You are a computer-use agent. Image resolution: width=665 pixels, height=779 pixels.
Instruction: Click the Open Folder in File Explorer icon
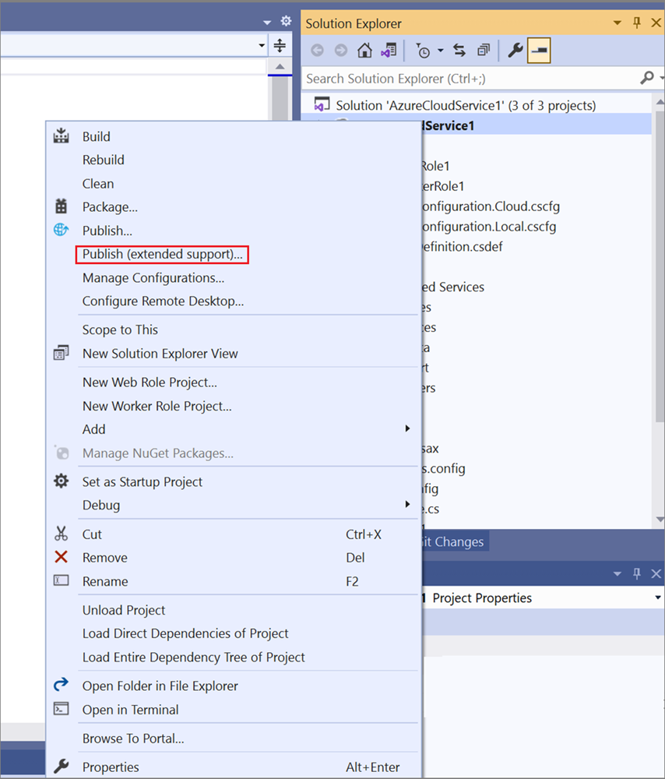[x=61, y=685]
